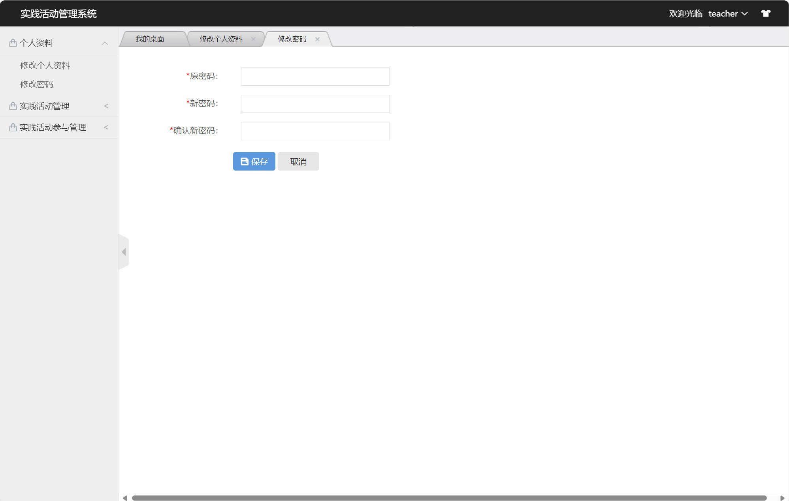789x501 pixels.
Task: Expand the 实践活动参与管理 menu section
Action: click(106, 127)
